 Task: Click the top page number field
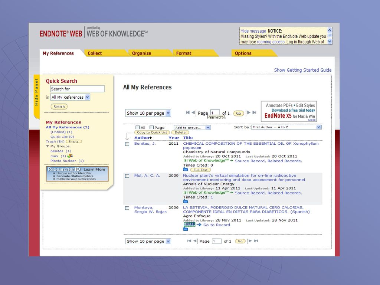(215, 113)
